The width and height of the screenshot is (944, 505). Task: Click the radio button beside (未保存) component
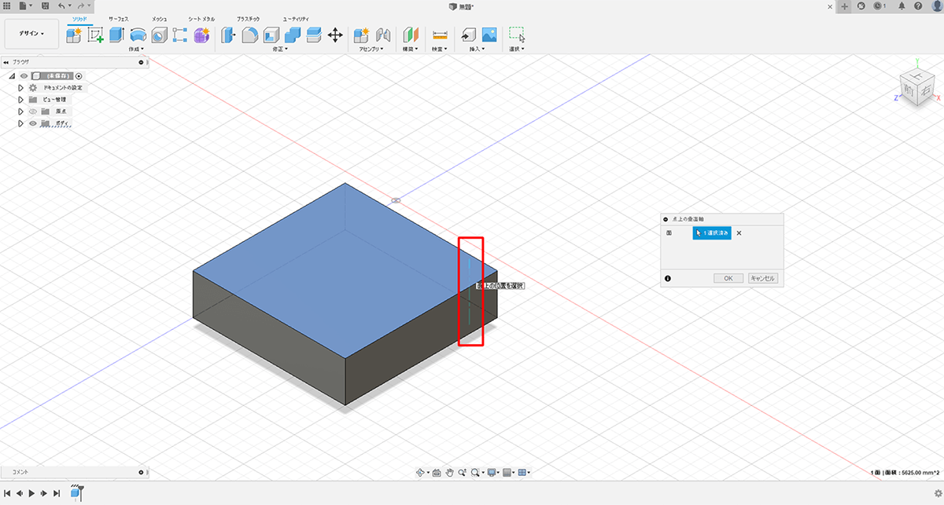[79, 76]
